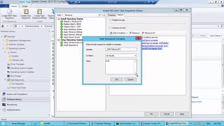Expand Software Updates tree node
Viewport: 224px width, 126px height.
pos(3,44)
